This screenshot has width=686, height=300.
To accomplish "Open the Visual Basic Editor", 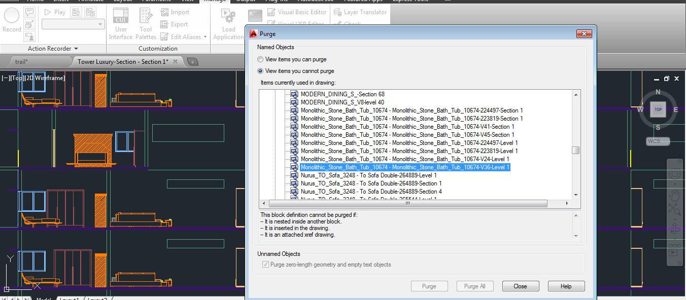I will (297, 12).
